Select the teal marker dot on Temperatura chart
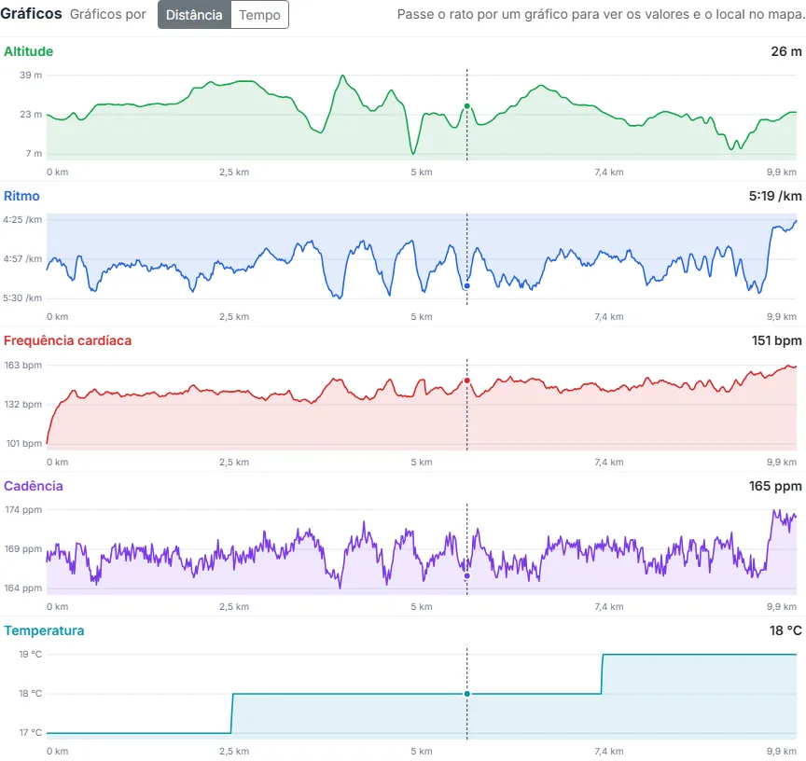Screen dimensions: 806x761 pyautogui.click(x=466, y=694)
